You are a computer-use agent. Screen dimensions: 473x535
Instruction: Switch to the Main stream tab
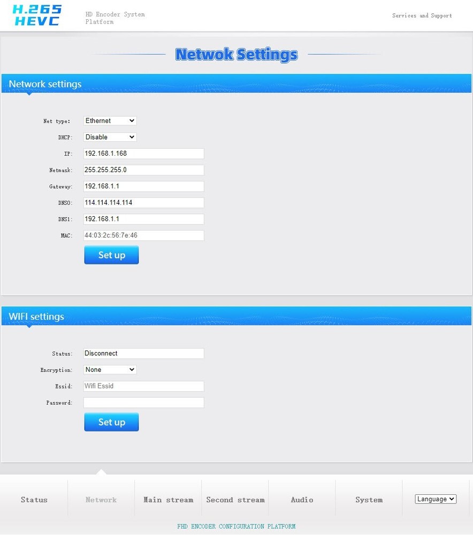pyautogui.click(x=168, y=499)
